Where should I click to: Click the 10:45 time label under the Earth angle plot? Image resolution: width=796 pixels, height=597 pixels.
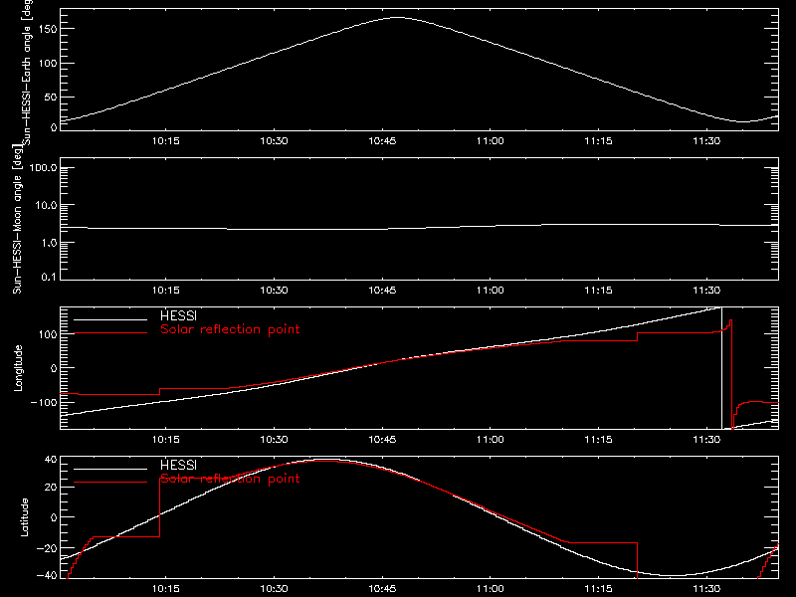[382, 140]
